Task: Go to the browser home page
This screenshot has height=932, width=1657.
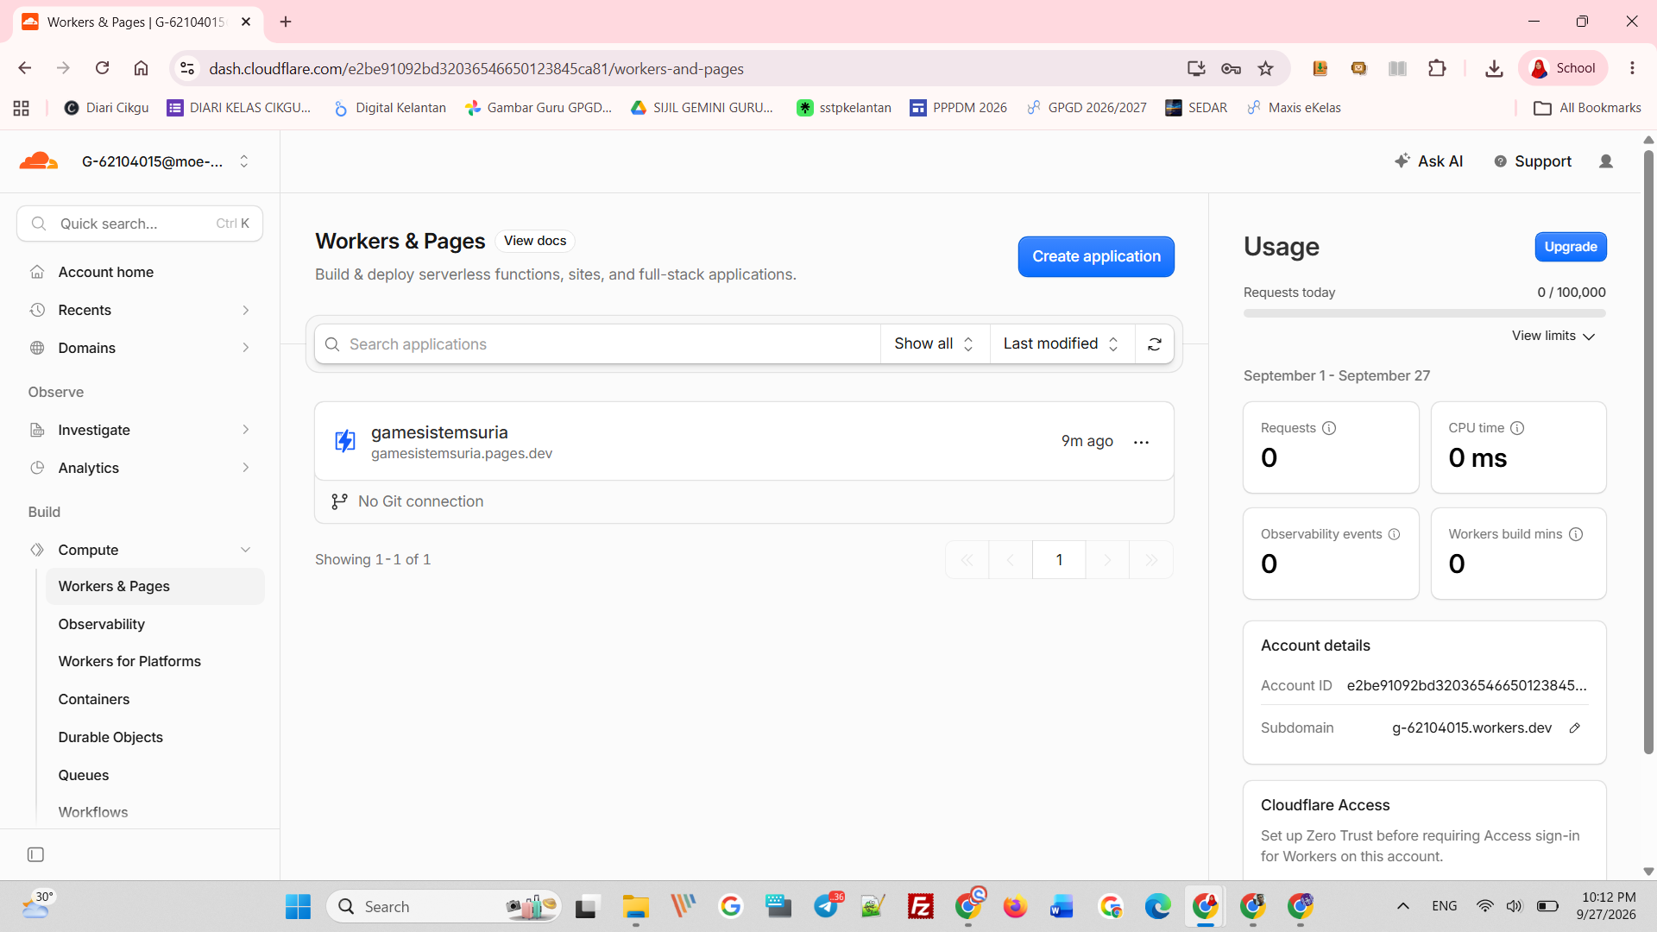Action: (x=141, y=68)
